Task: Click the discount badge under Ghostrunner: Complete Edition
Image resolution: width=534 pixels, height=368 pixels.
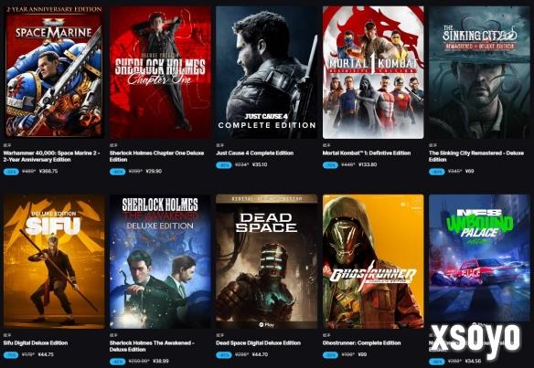Action: [330, 354]
